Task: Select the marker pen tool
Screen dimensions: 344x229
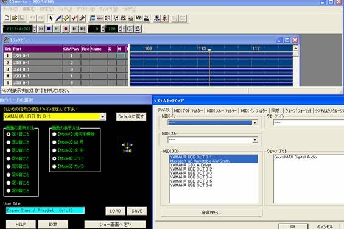Action: point(82,18)
